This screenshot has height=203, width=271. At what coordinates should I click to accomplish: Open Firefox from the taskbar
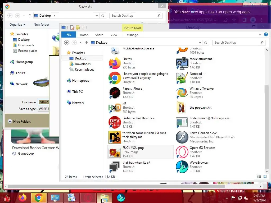pos(22,198)
